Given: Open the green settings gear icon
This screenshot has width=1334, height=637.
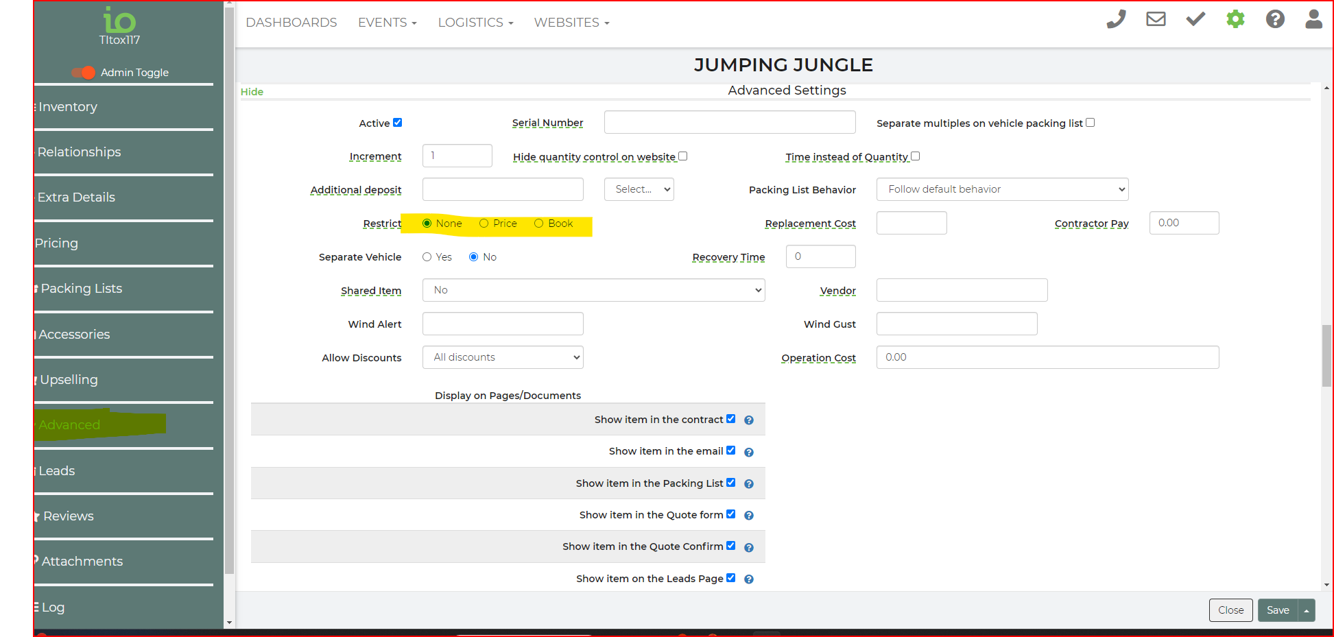Looking at the screenshot, I should click(x=1235, y=19).
